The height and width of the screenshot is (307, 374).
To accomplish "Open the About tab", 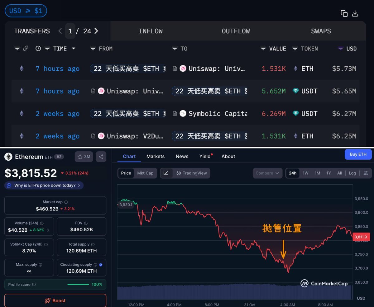I will [x=228, y=156].
